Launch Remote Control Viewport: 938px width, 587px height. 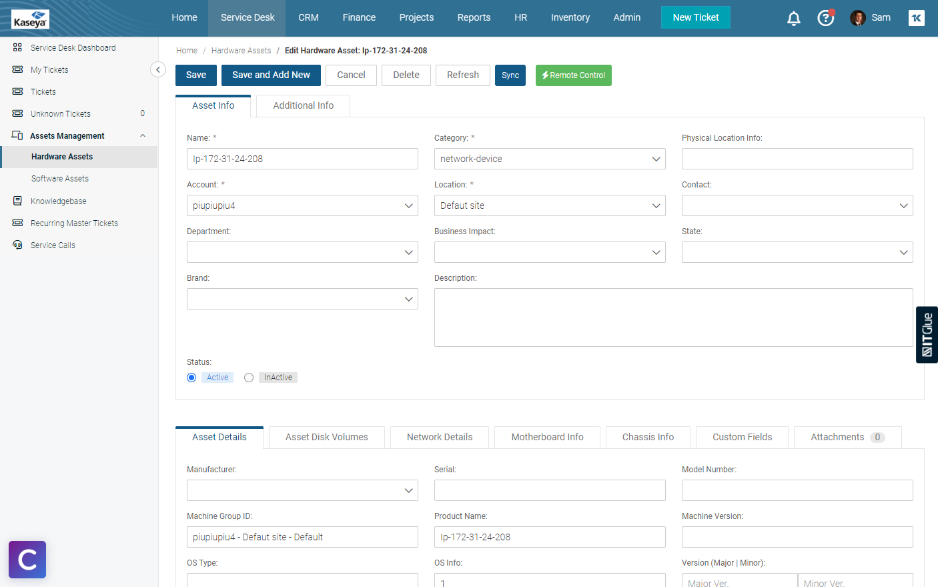573,75
